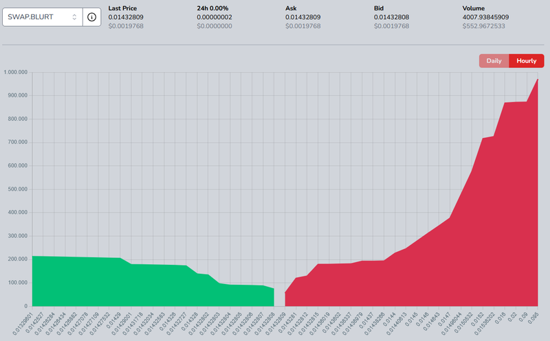Switch chart to Daily view
This screenshot has height=341, width=550.
(494, 61)
